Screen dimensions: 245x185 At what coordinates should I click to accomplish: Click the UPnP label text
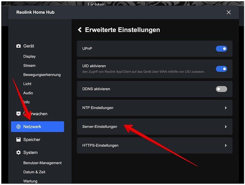pyautogui.click(x=87, y=49)
